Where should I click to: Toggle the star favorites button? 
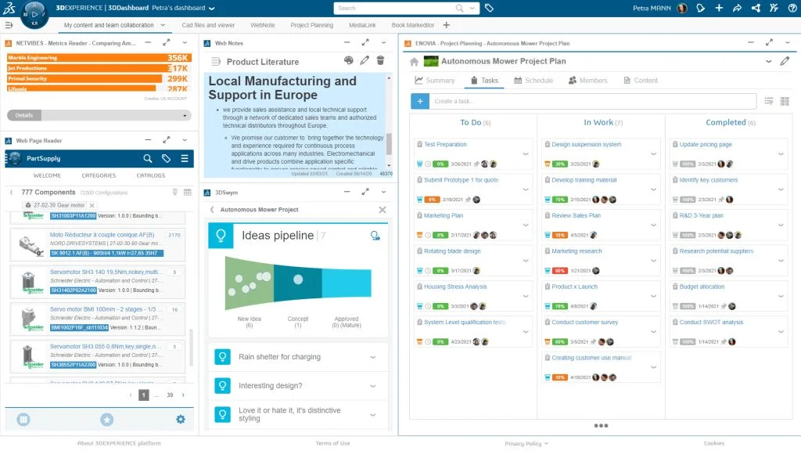(x=106, y=420)
